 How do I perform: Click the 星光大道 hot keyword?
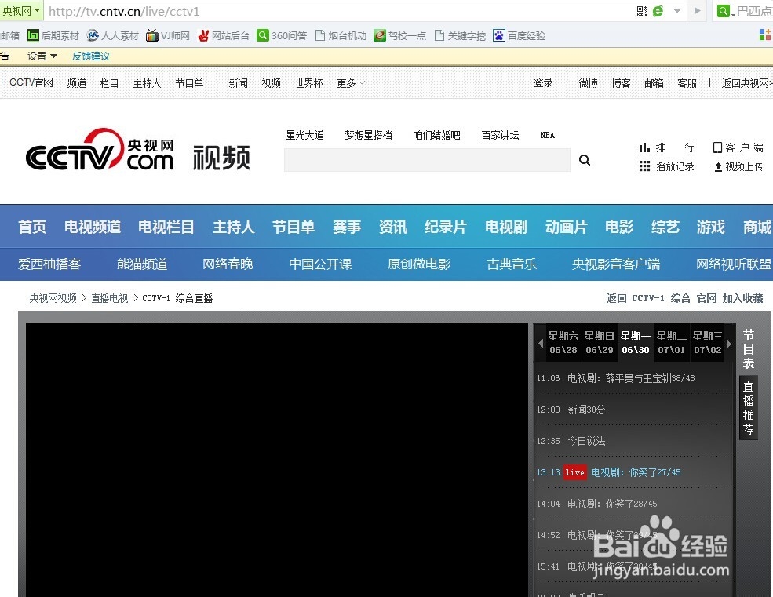click(304, 135)
